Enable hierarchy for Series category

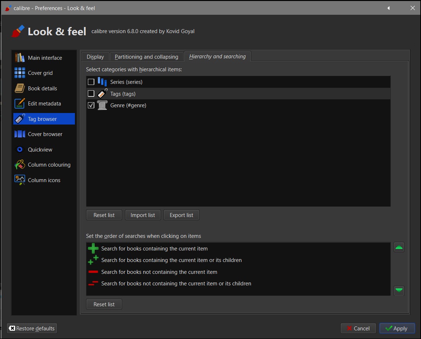tap(91, 82)
